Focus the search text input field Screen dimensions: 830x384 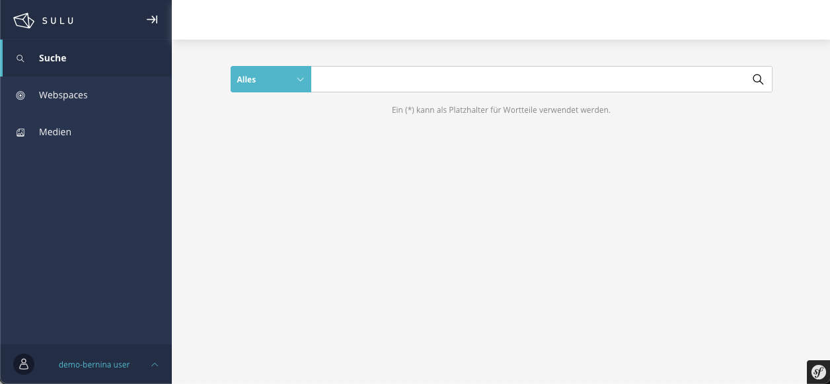pos(527,79)
